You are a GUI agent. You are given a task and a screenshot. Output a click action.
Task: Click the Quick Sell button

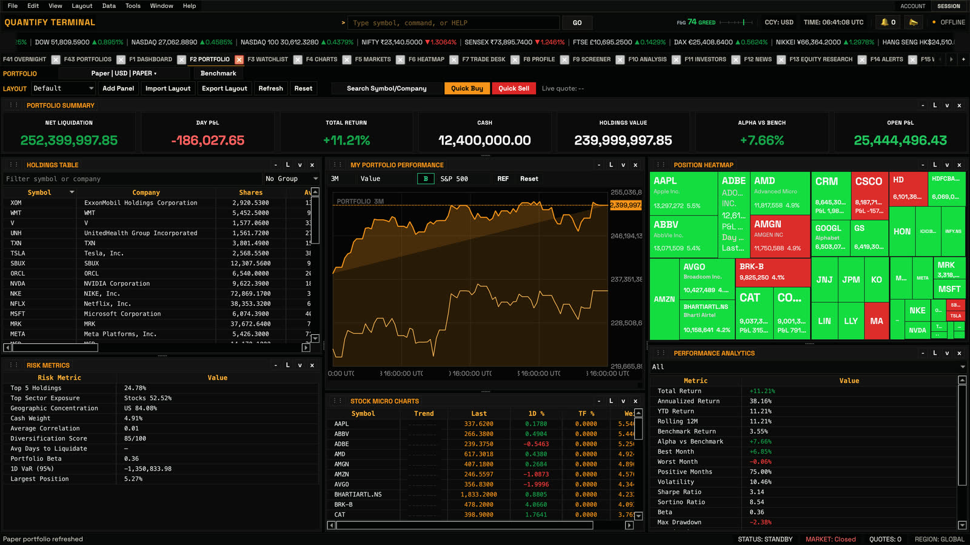tap(513, 88)
